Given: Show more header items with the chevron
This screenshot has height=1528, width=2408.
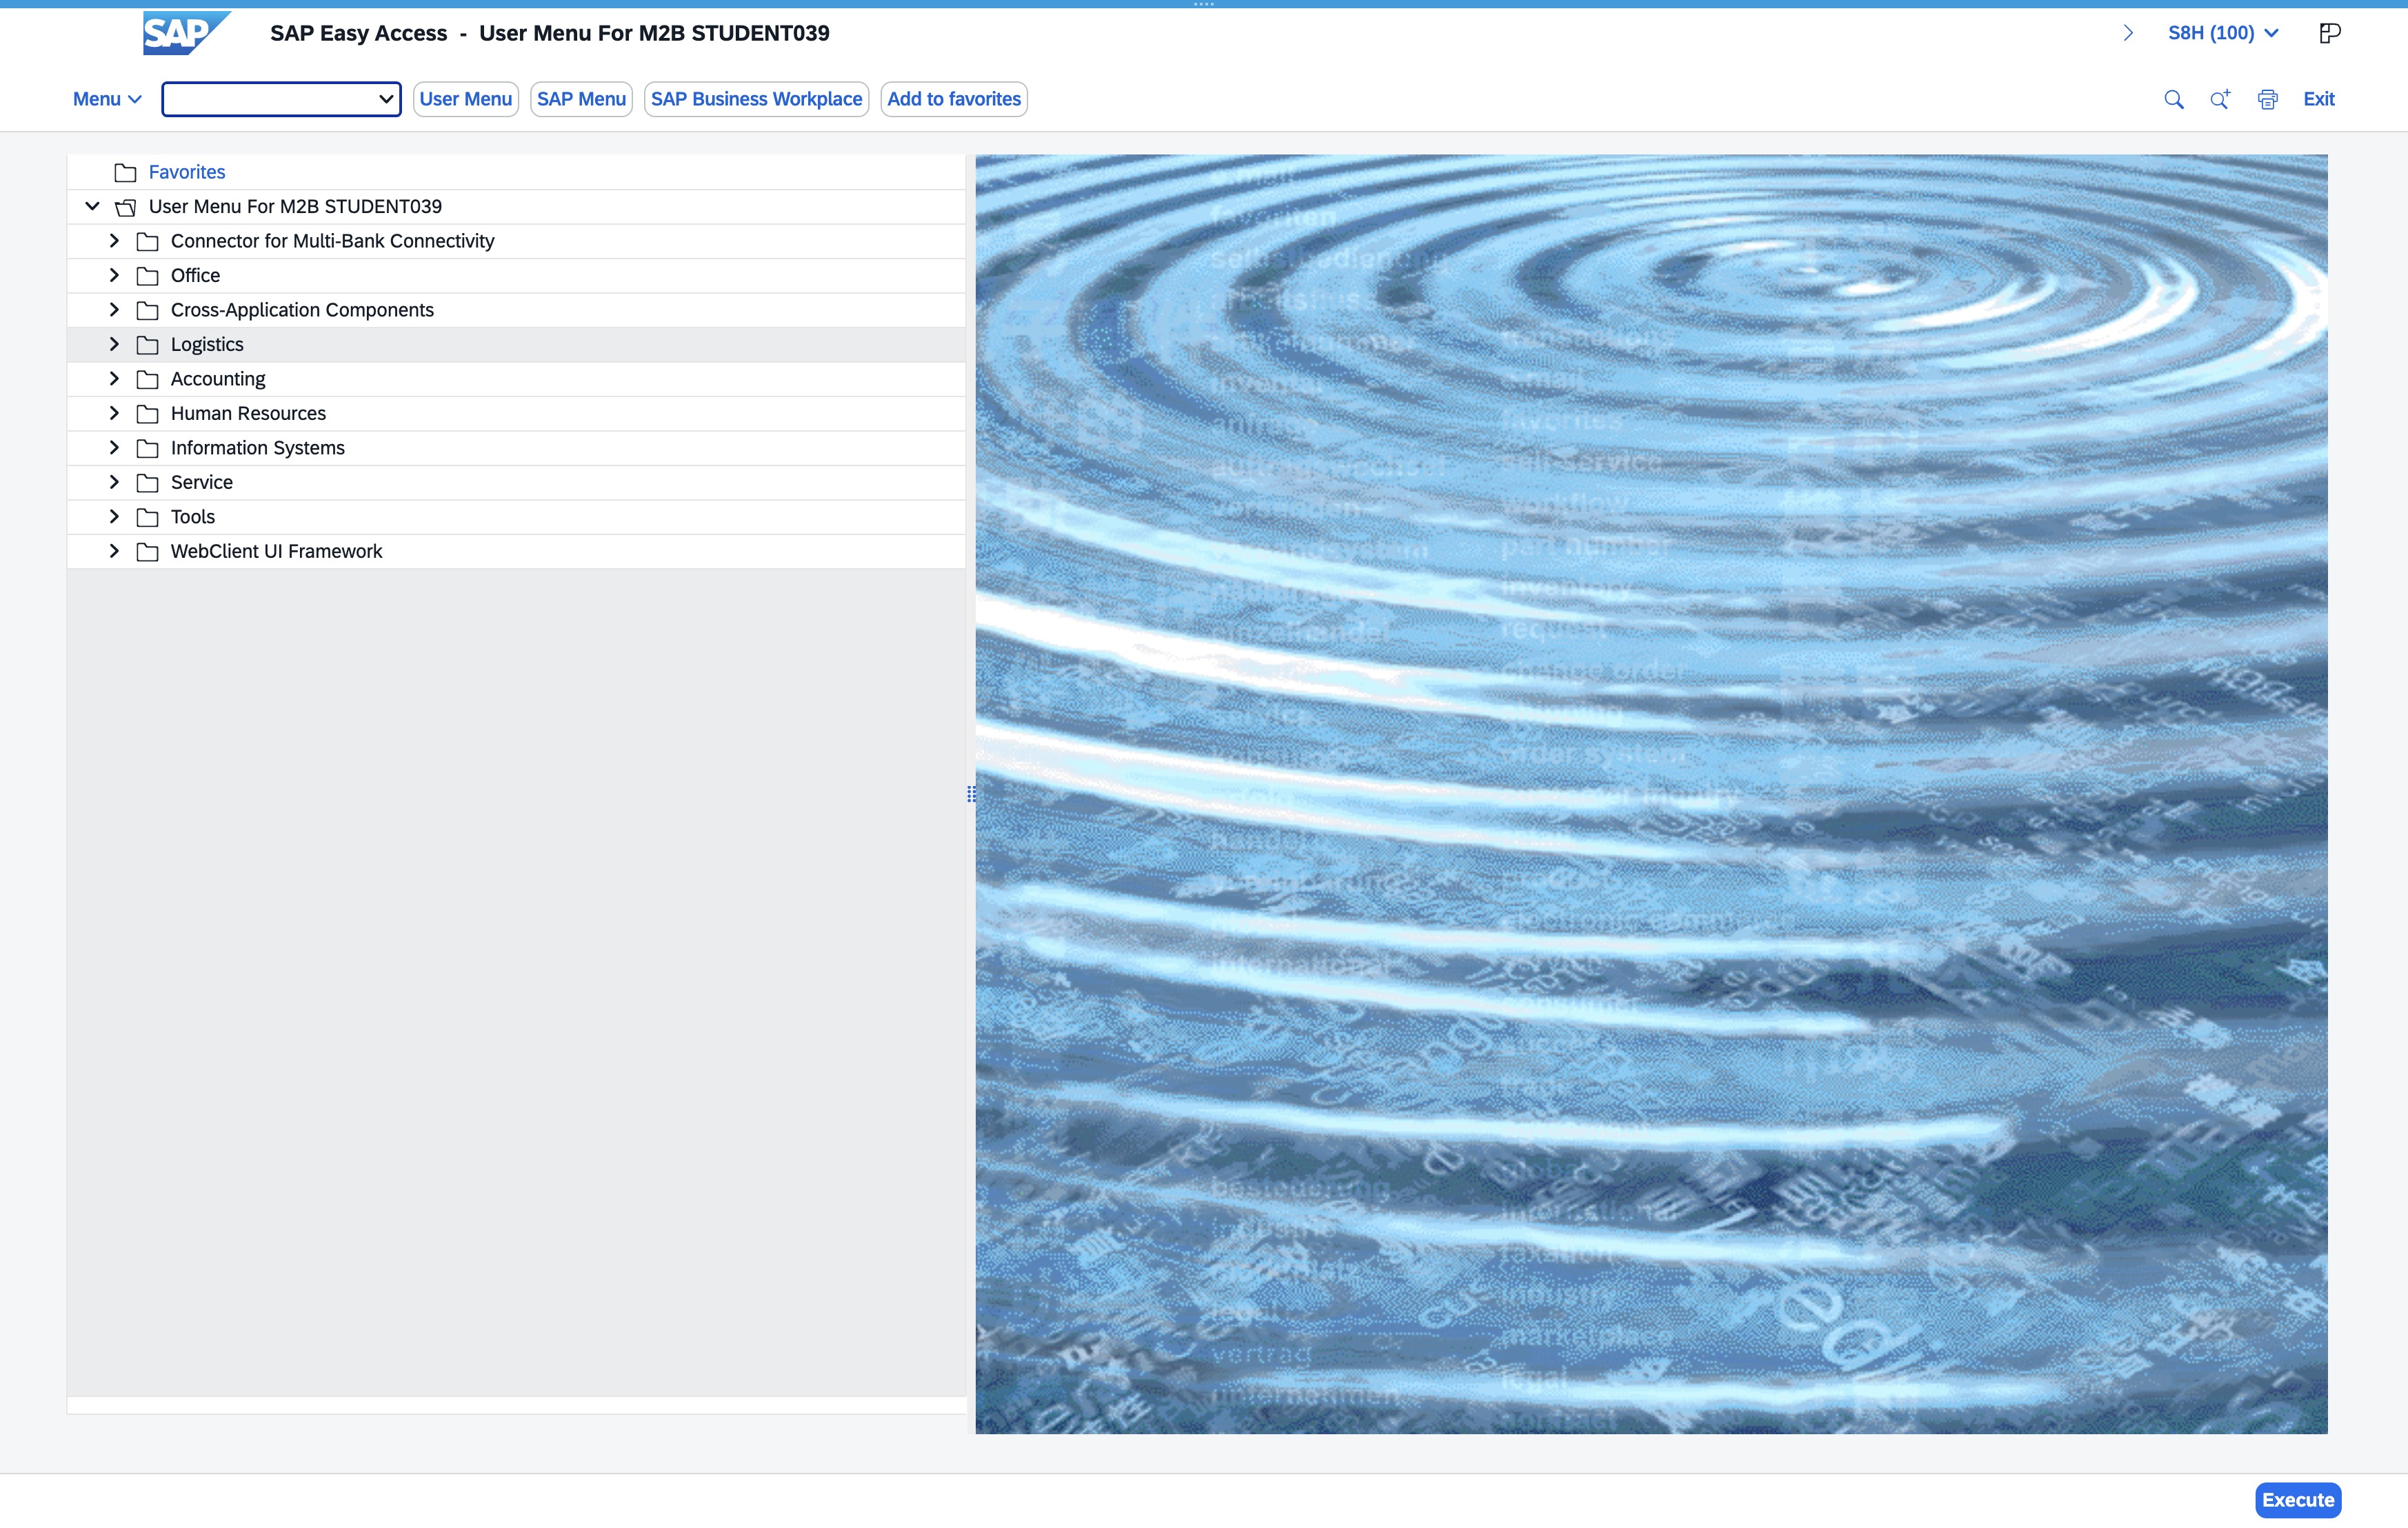Looking at the screenshot, I should point(2128,33).
